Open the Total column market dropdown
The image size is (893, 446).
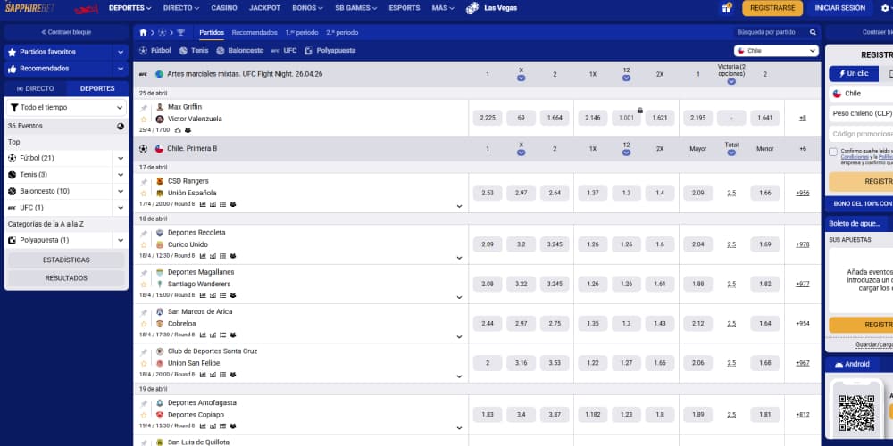tap(731, 153)
